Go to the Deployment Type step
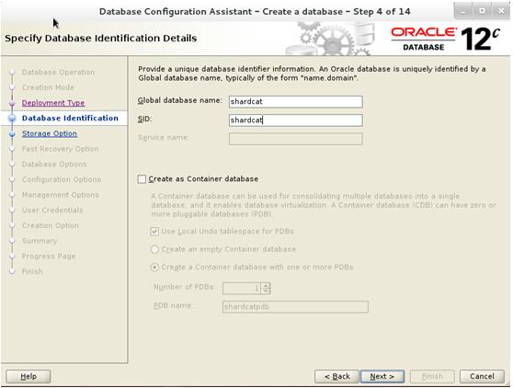This screenshot has height=388, width=513. pos(53,103)
